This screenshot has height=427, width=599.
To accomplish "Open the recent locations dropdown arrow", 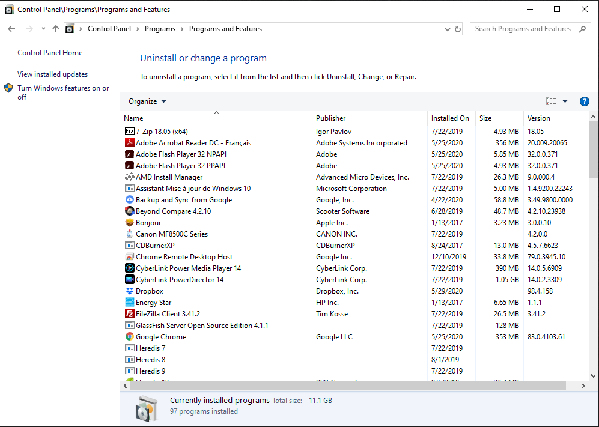I will pos(43,29).
